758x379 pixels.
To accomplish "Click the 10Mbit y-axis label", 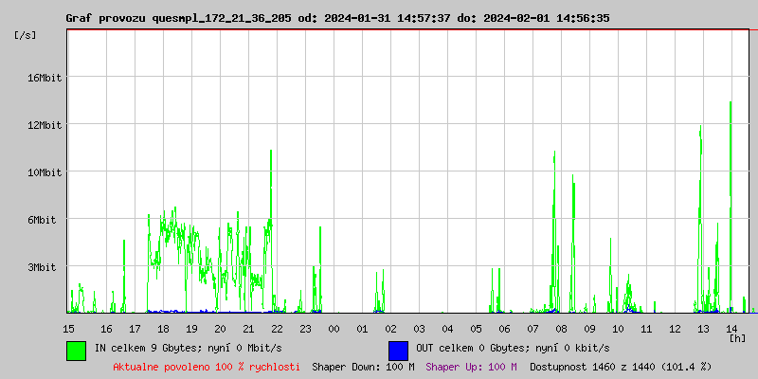I will click(x=44, y=172).
